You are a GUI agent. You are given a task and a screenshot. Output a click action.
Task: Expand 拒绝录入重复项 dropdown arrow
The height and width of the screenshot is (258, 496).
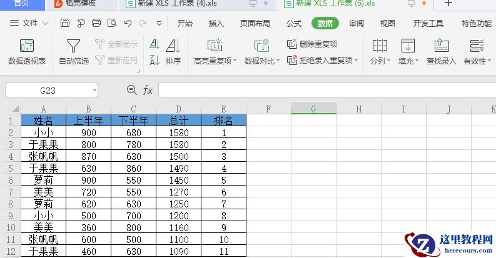356,60
